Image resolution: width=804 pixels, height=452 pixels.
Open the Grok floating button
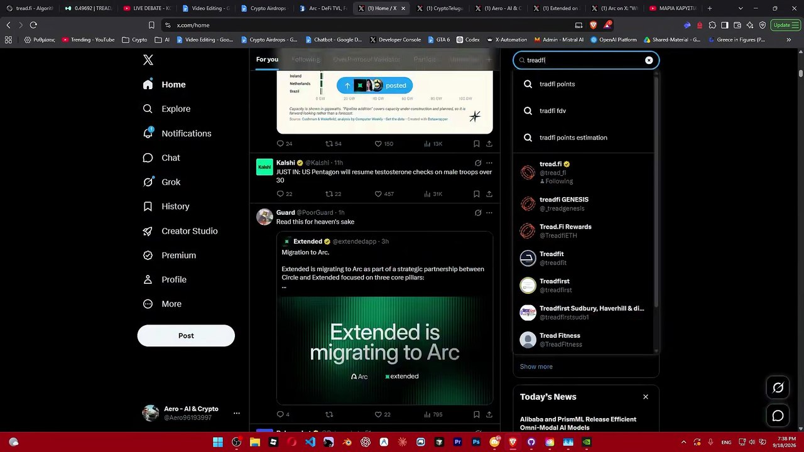click(778, 388)
